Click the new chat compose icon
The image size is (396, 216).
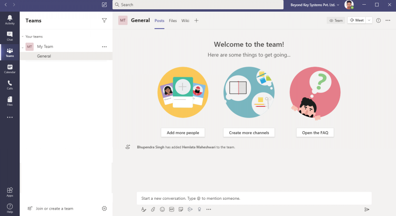104,5
